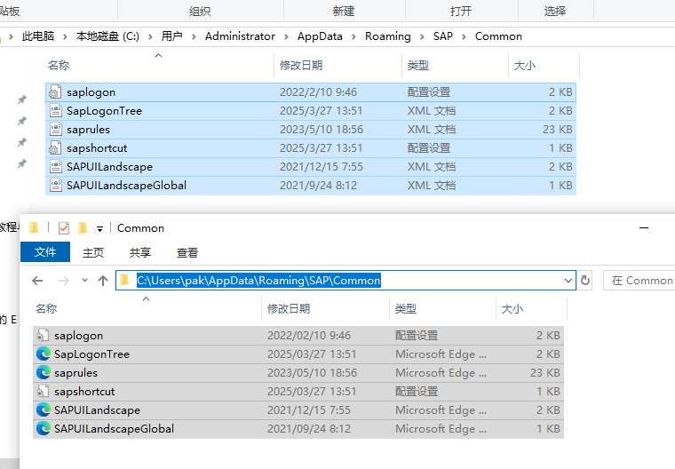The height and width of the screenshot is (469, 675).
Task: Click the pin icon beside the saplogon row
Action: click(x=21, y=99)
